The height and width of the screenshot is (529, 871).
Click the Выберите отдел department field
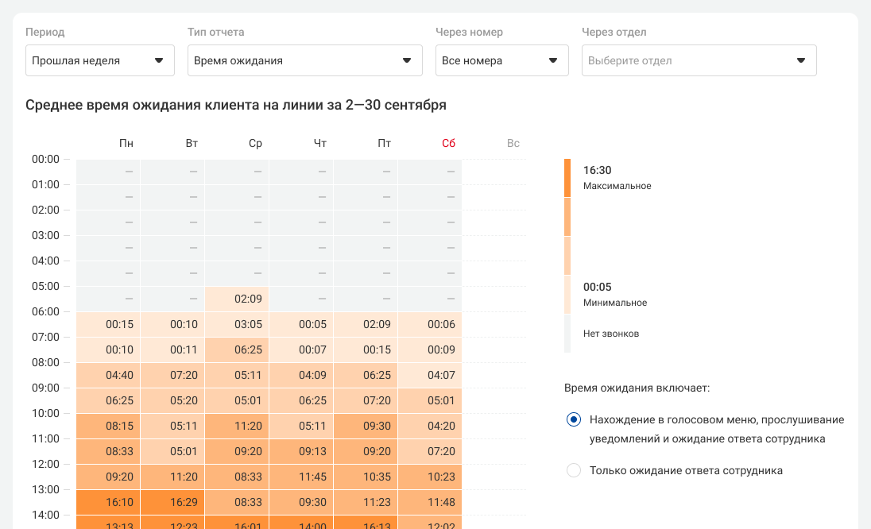coord(699,60)
